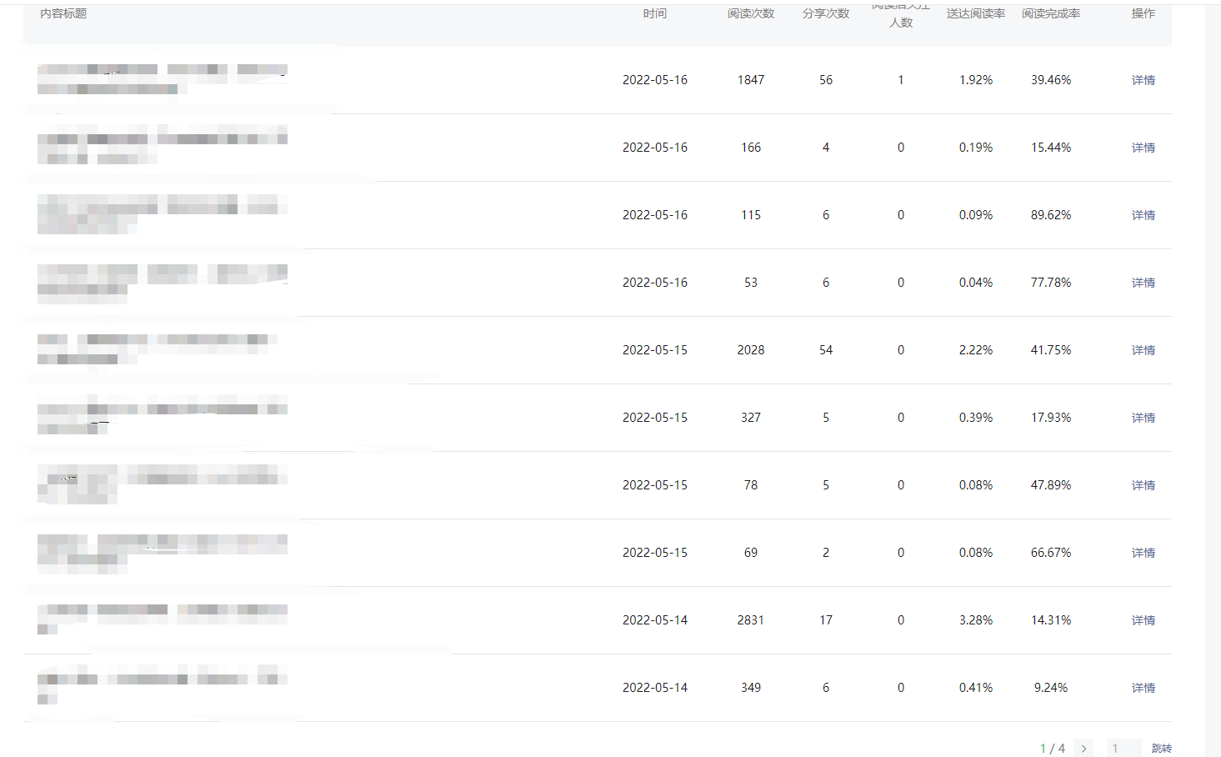This screenshot has width=1221, height=757.
Task: Click the blurred title in the 1847-reads row
Action: [x=163, y=79]
